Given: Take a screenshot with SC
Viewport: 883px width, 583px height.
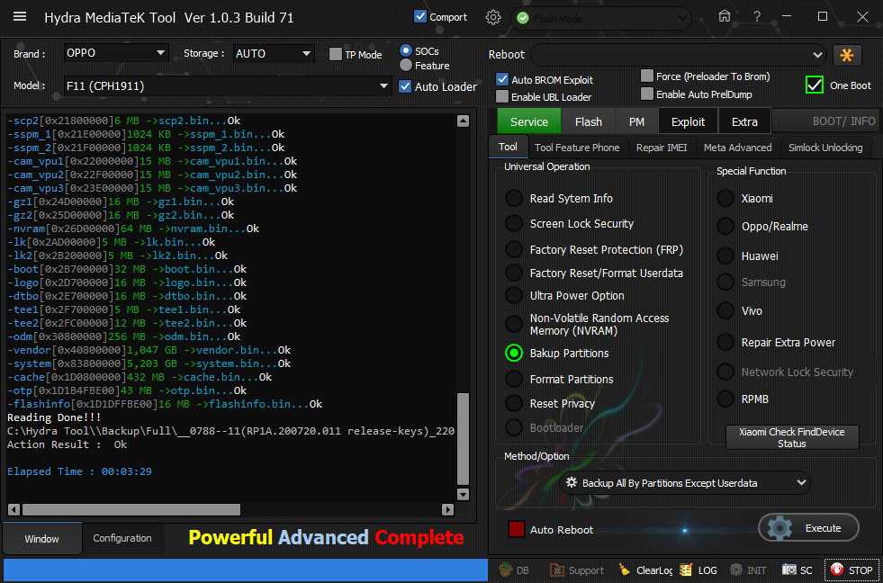Looking at the screenshot, I should pos(797,570).
